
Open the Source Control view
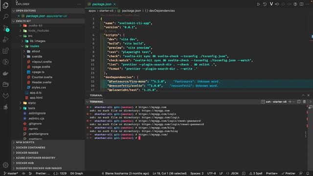(x=5, y=28)
